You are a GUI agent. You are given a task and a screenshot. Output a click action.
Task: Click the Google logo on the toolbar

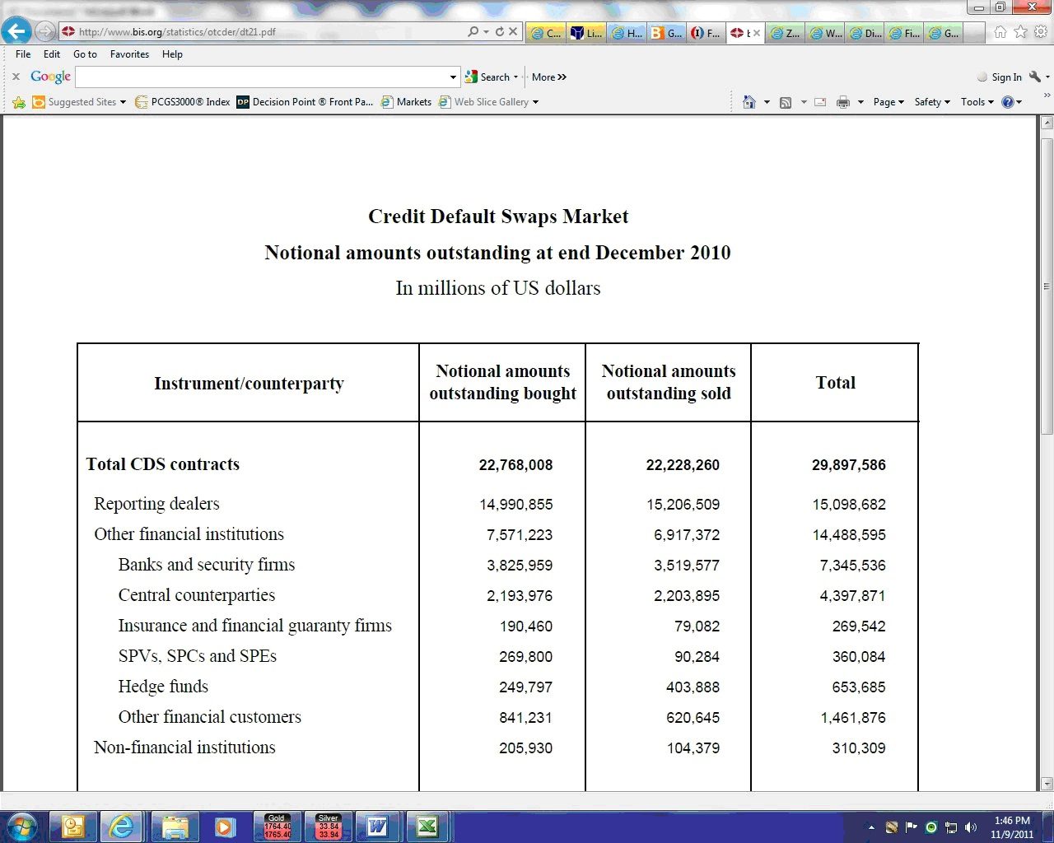tap(51, 77)
